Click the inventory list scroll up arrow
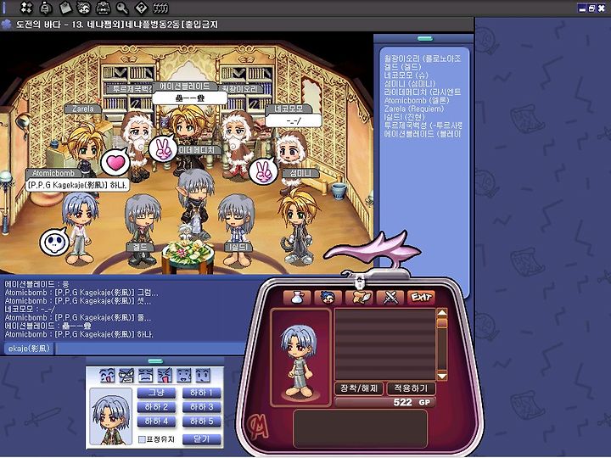611x458 pixels. pyautogui.click(x=442, y=313)
